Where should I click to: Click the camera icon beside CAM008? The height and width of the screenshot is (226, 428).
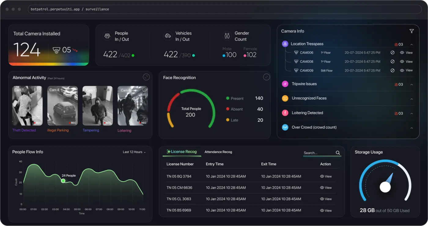pos(296,62)
